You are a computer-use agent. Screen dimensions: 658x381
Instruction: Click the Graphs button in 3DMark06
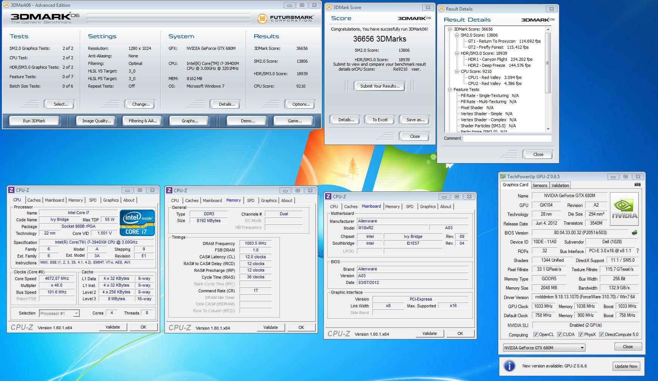tap(190, 121)
